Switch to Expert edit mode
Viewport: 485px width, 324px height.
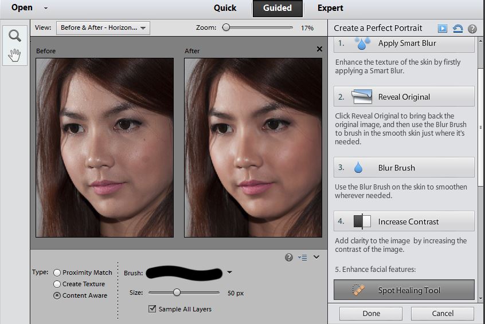(330, 8)
